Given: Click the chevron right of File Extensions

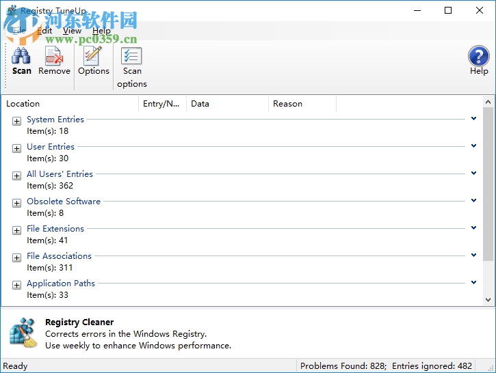Looking at the screenshot, I should tap(473, 227).
